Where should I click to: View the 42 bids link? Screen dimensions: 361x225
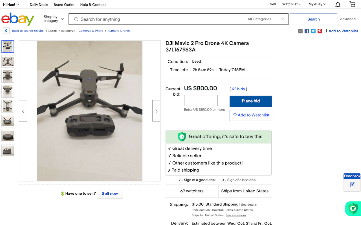pos(238,89)
